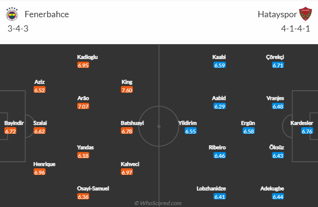This screenshot has height=207, width=318.
Task: Select Arão's 7.07 rating badge
Action: (x=83, y=106)
